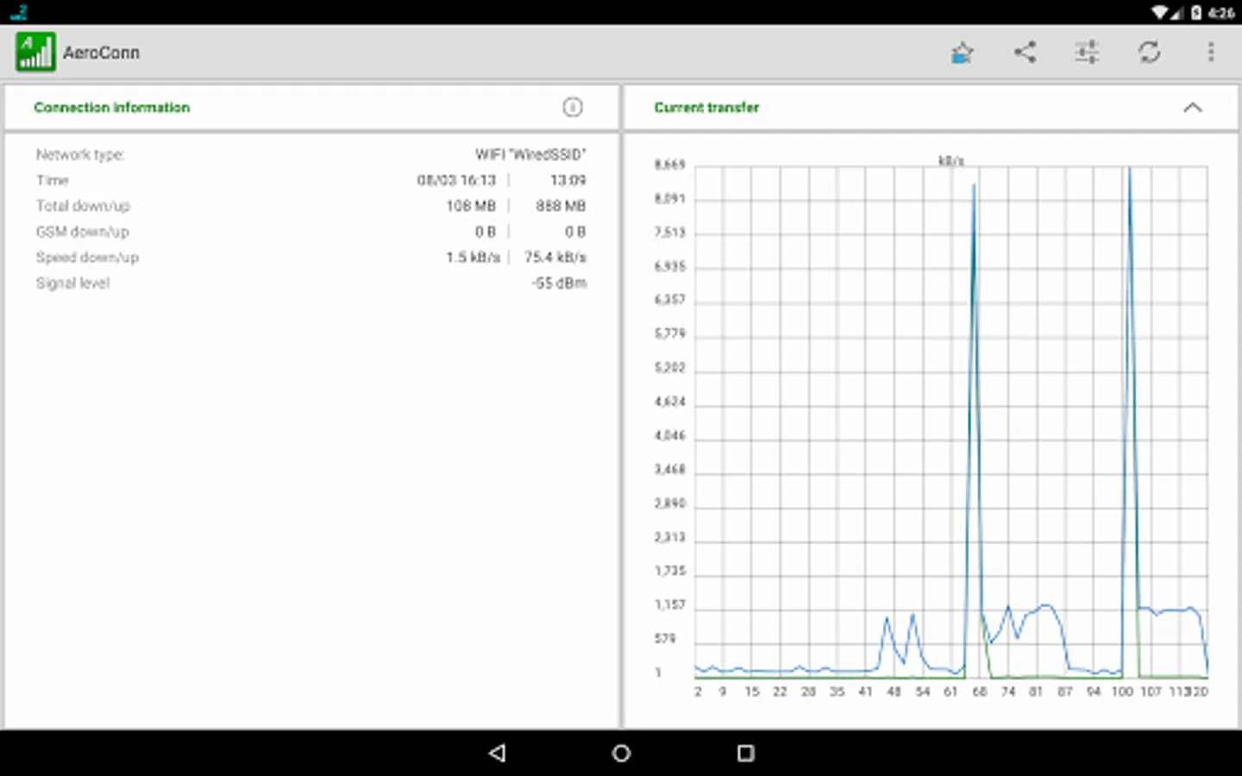Open the app overflow options list
Image resolution: width=1242 pixels, height=776 pixels.
coord(1211,52)
